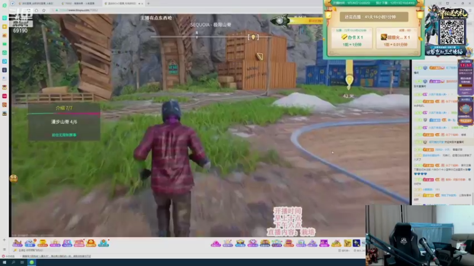
Task: Click the rocket banner icon above stream
Action: coord(280,21)
